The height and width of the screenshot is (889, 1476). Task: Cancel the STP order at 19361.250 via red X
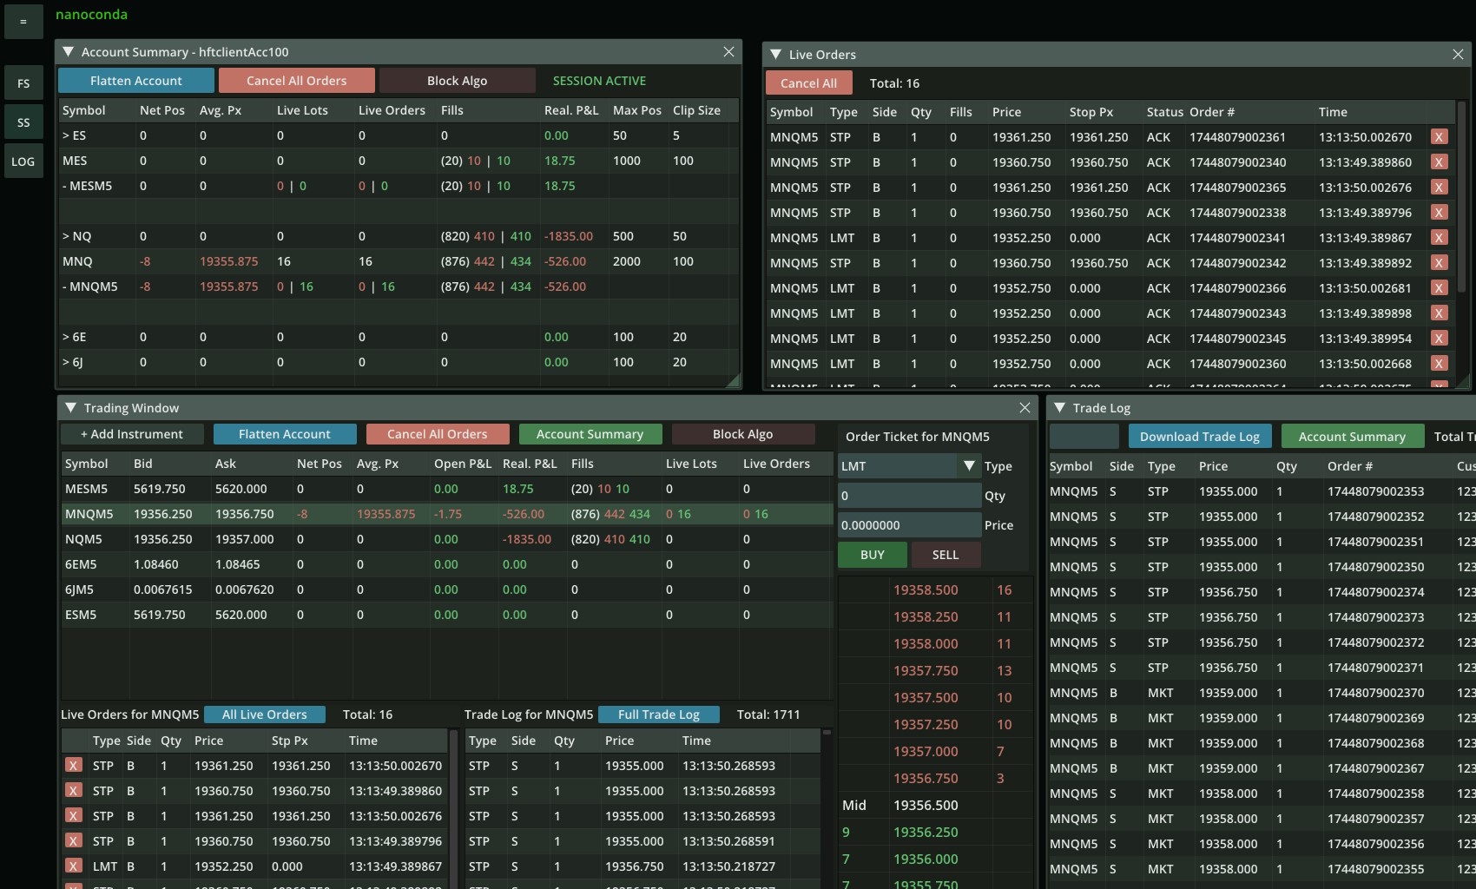tap(73, 766)
